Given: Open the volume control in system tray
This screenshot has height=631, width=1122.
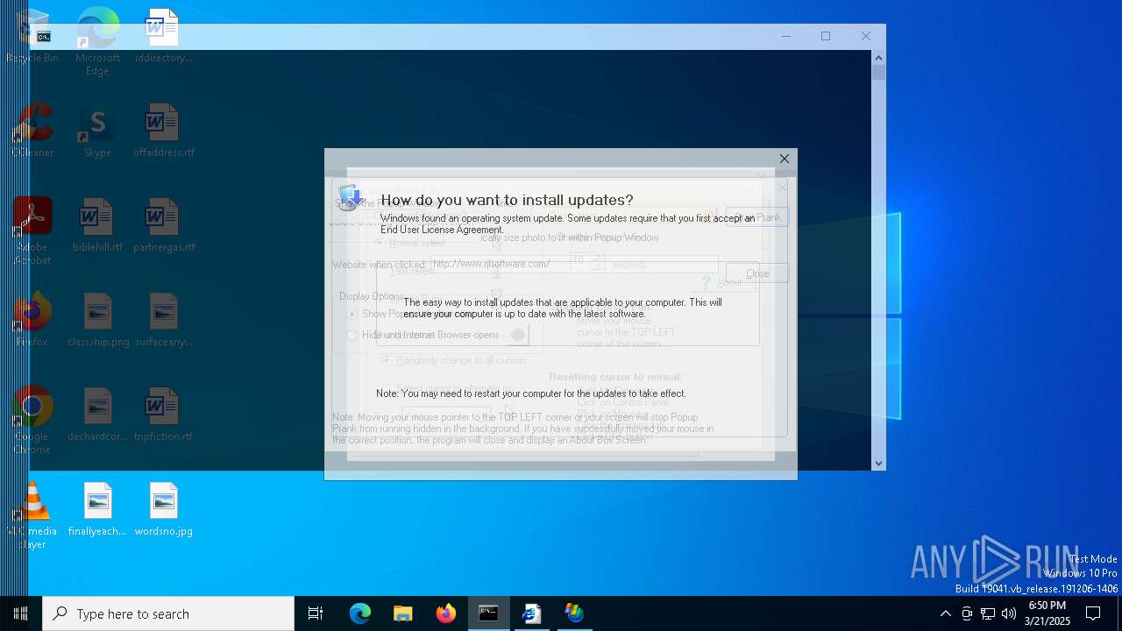Looking at the screenshot, I should [x=1009, y=613].
